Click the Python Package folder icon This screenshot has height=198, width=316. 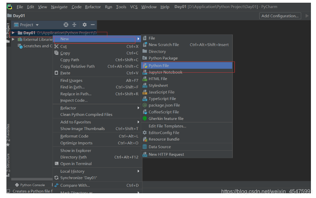pos(145,58)
